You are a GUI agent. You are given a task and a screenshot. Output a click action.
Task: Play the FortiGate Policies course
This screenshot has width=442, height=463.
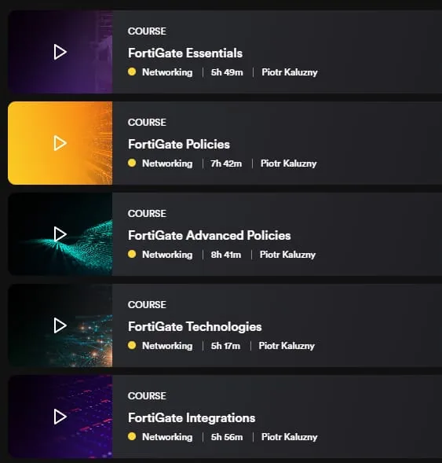click(x=60, y=144)
